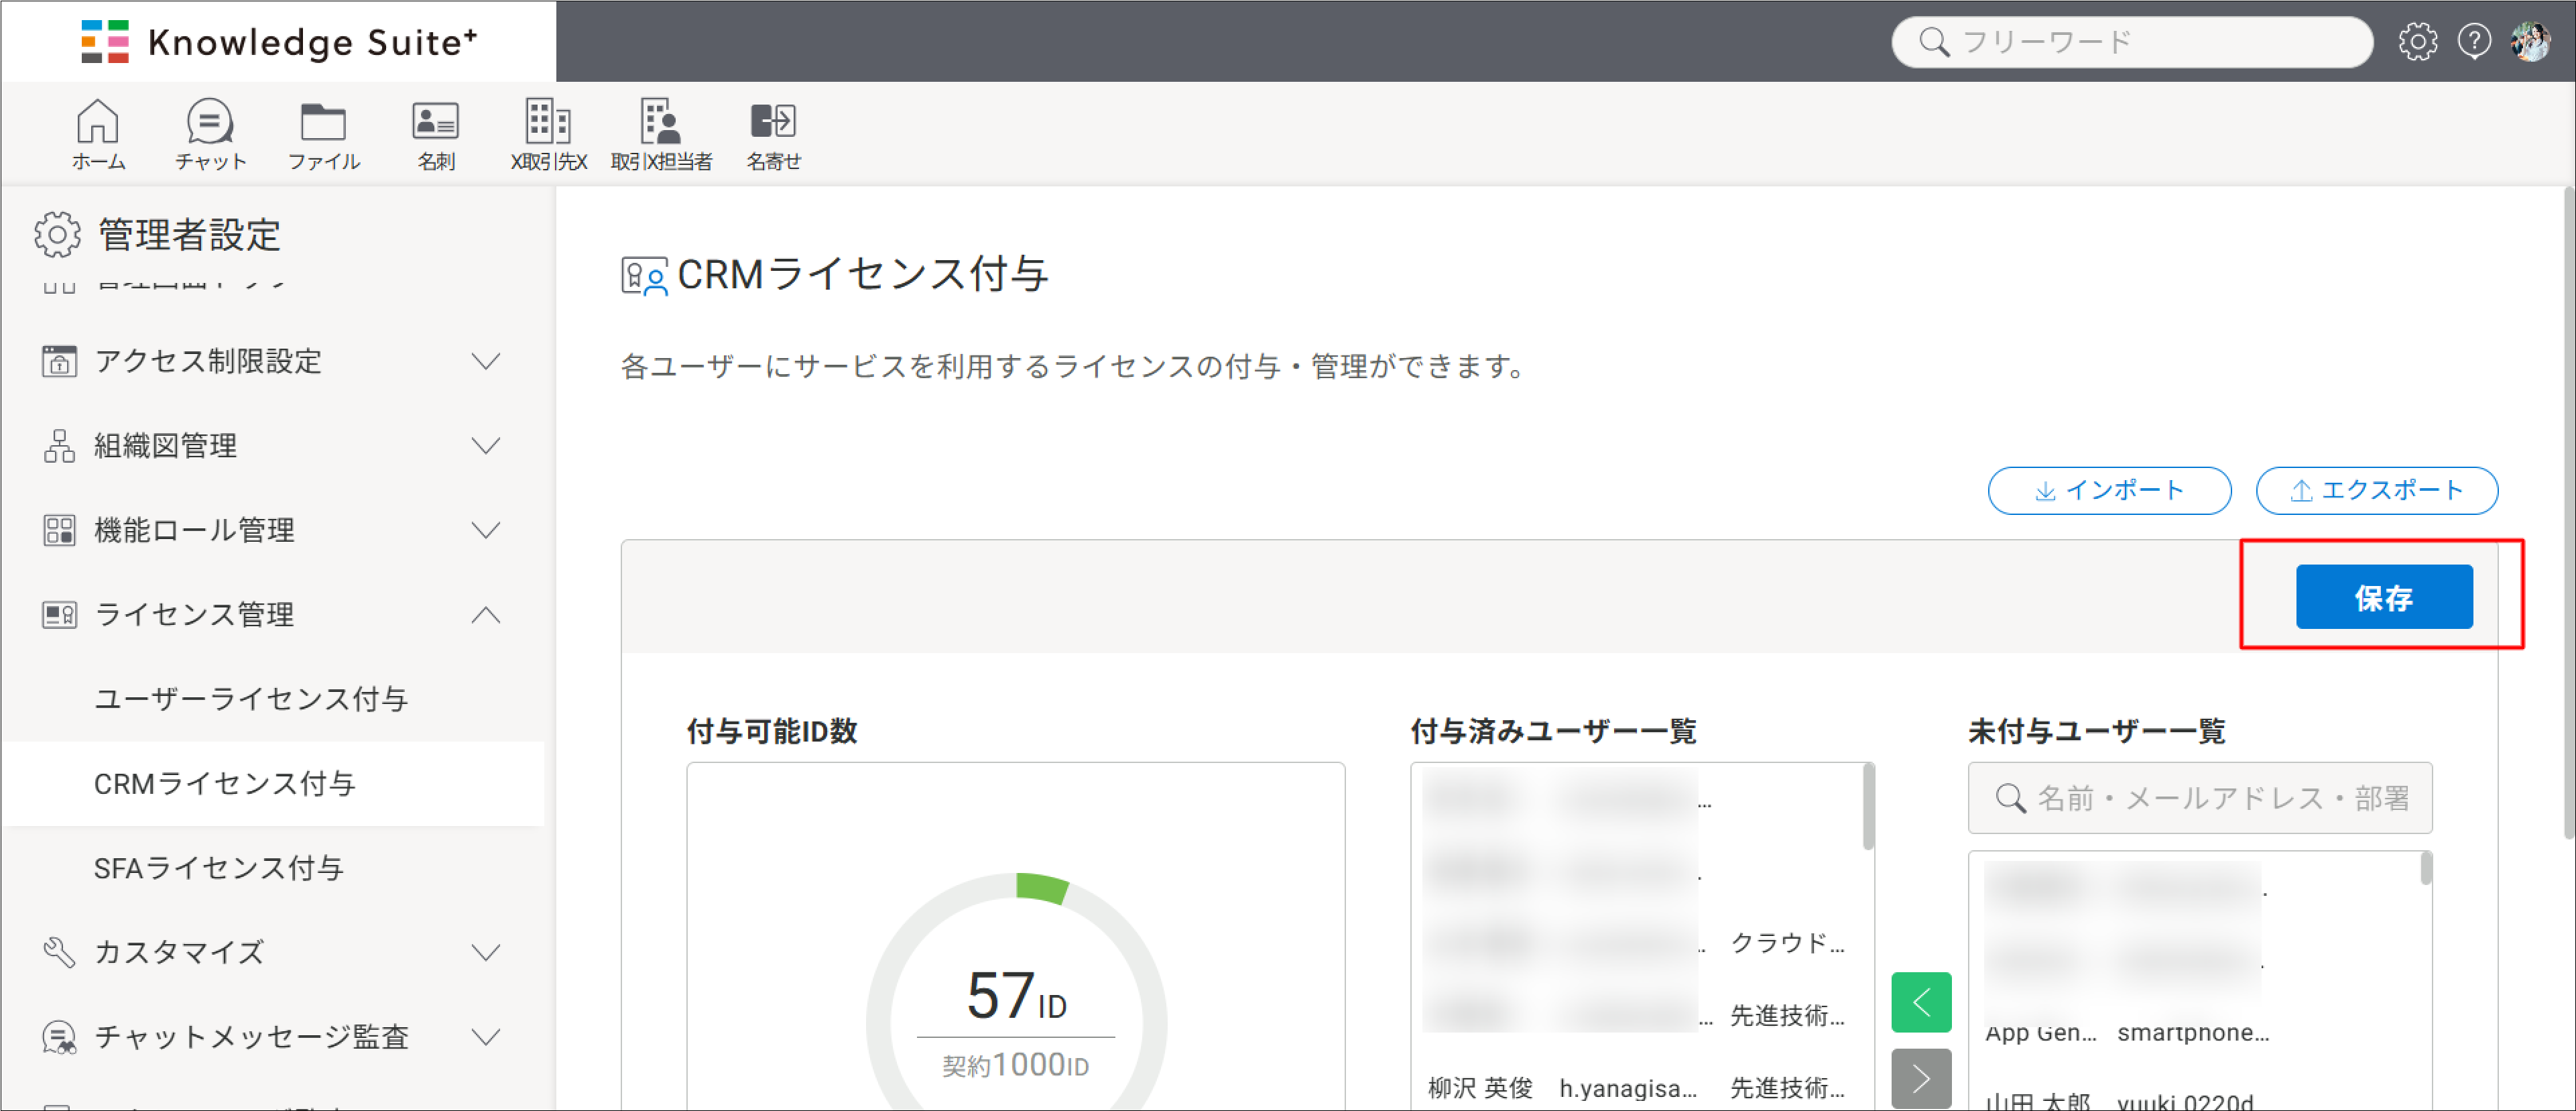Click magnifier icon in 未付与ユーザー search
The width and height of the screenshot is (2576, 1111).
point(2010,798)
